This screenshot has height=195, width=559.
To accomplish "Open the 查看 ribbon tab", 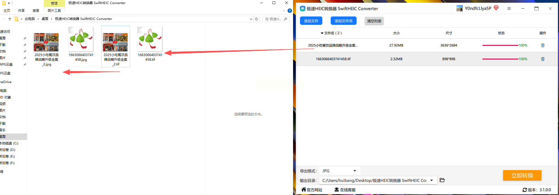I will [x=36, y=11].
